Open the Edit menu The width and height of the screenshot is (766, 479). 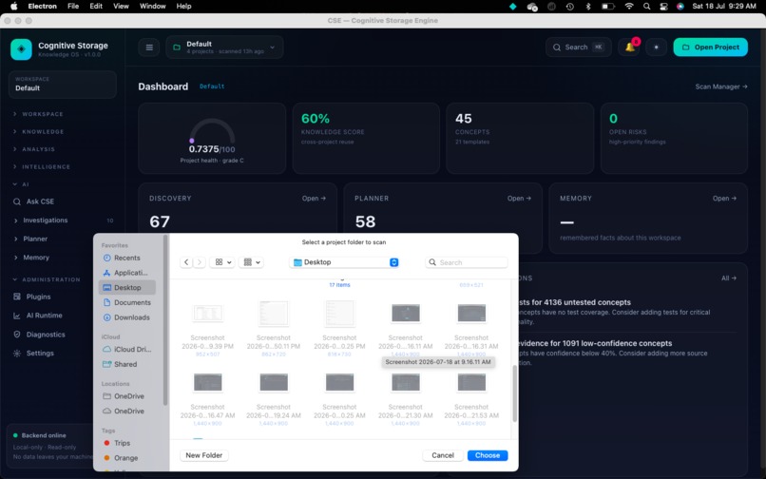96,7
